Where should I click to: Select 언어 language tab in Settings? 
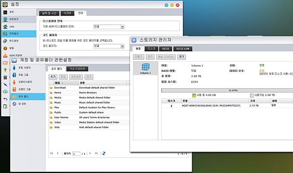(80, 13)
